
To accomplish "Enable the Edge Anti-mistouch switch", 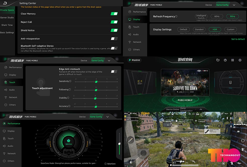I will point(114,71).
